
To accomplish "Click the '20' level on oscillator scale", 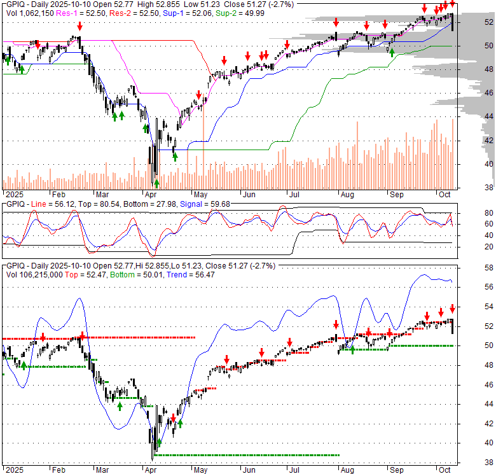I will pyautogui.click(x=489, y=247).
